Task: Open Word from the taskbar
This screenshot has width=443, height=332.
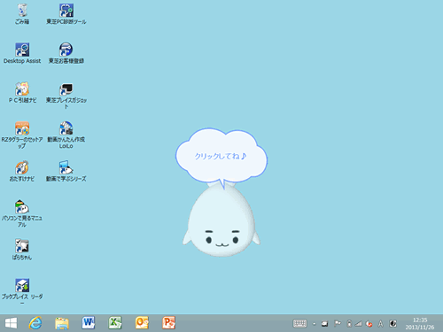Action: pos(89,323)
